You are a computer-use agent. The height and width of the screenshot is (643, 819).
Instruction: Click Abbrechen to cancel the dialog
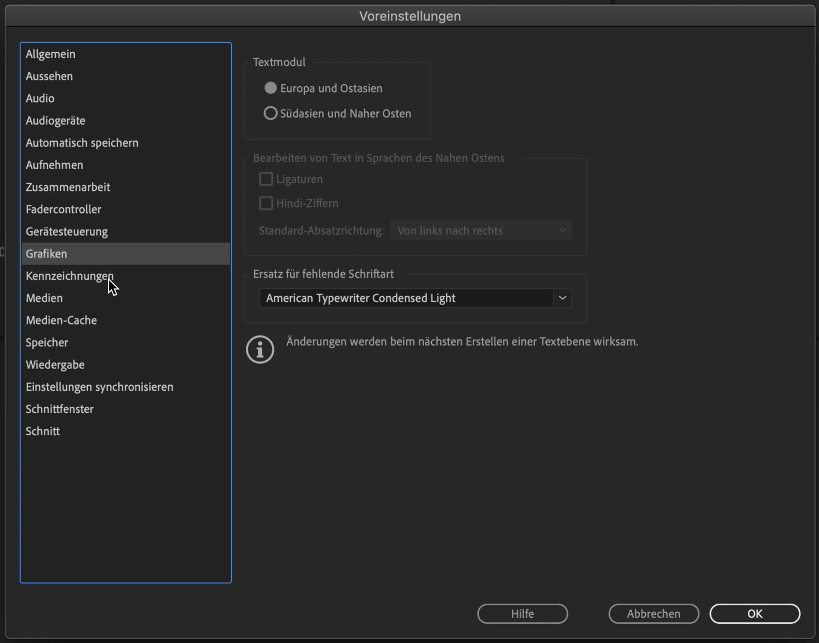pos(653,614)
